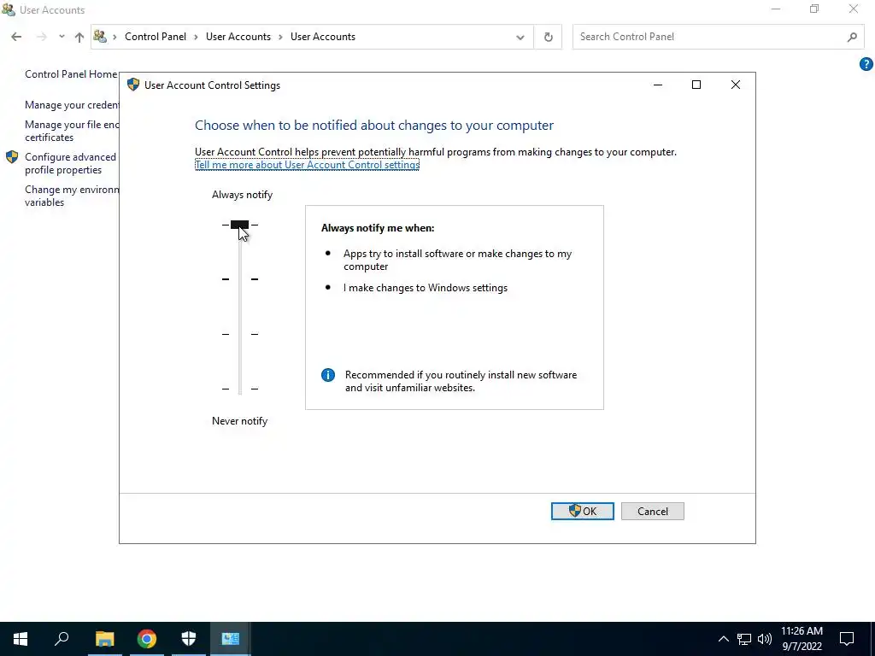Open Change my environment variables link

(x=72, y=196)
